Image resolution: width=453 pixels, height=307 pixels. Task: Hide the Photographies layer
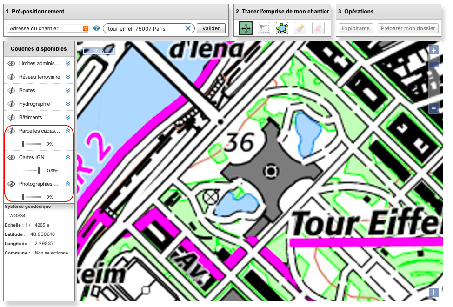coord(11,184)
